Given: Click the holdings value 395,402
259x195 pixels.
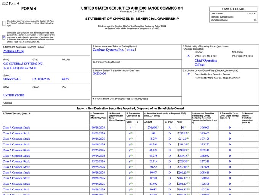Looking at the screenshot, I should tap(205, 133).
